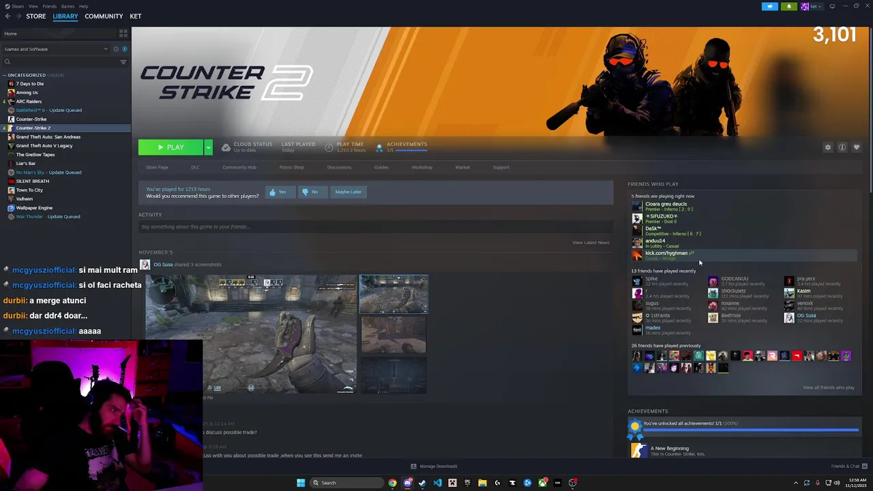Select Wallpaper Engine in library
Image resolution: width=873 pixels, height=491 pixels.
coord(34,208)
